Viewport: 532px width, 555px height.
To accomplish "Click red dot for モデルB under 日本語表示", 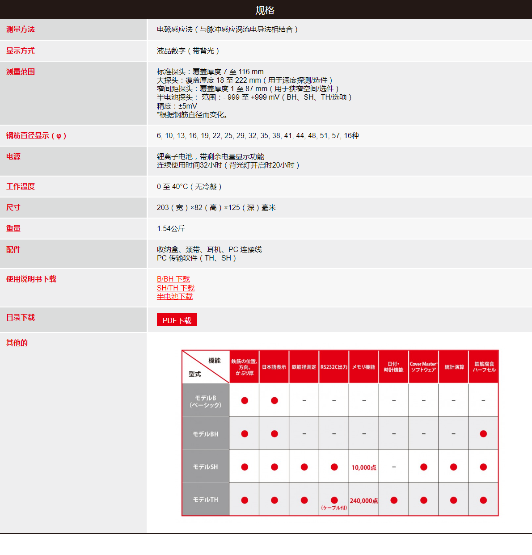I will click(274, 400).
